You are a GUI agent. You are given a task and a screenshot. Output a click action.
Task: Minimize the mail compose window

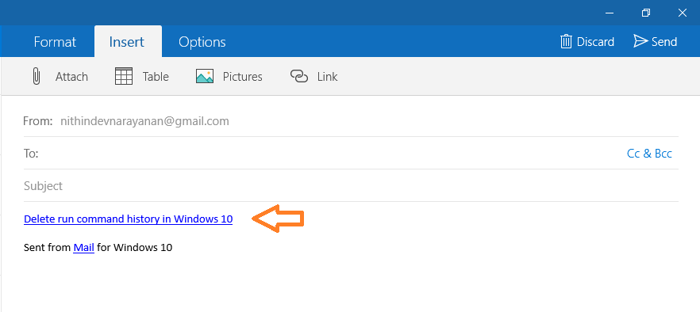point(610,13)
